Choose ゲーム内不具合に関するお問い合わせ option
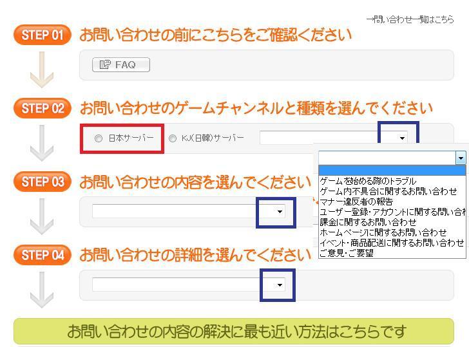 pyautogui.click(x=388, y=191)
